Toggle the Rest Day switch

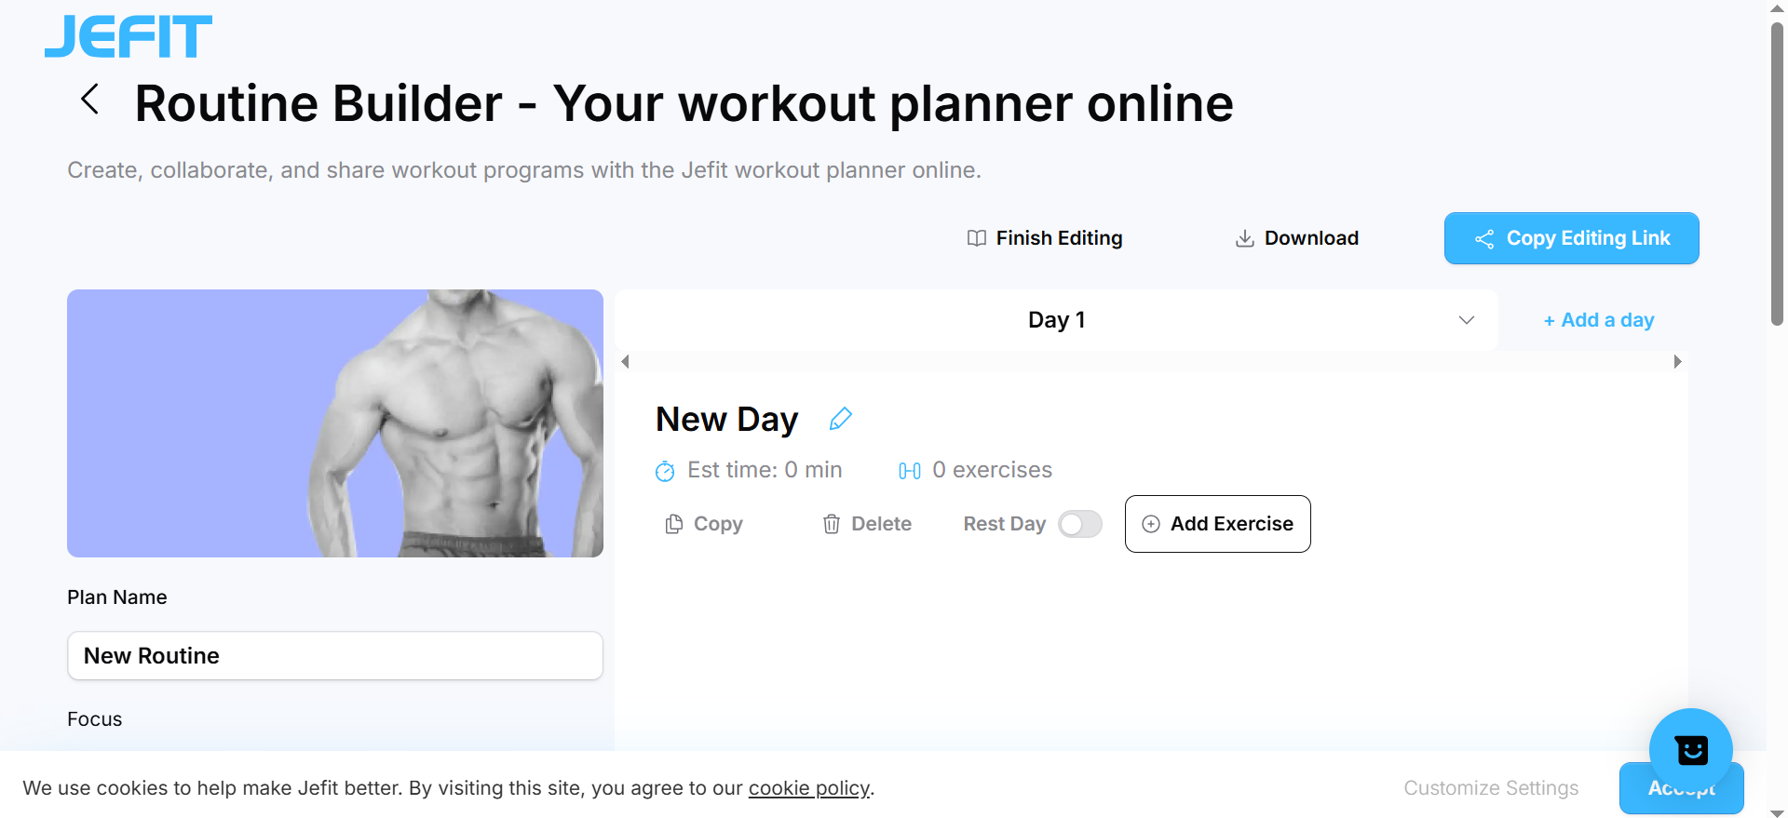(x=1080, y=524)
